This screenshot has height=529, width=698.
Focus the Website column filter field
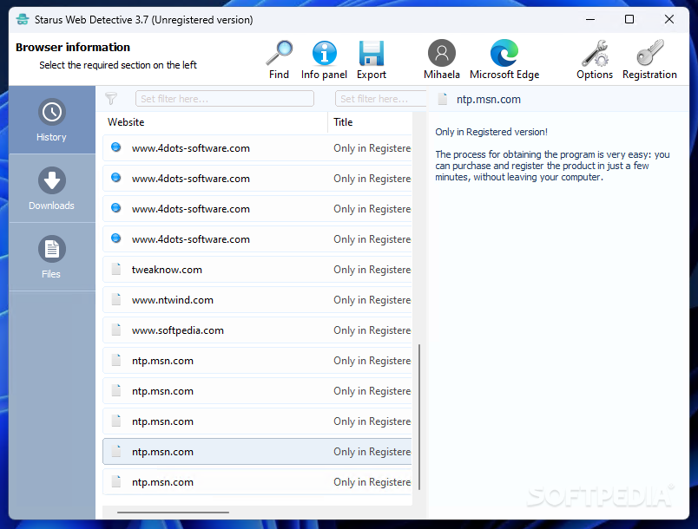224,99
